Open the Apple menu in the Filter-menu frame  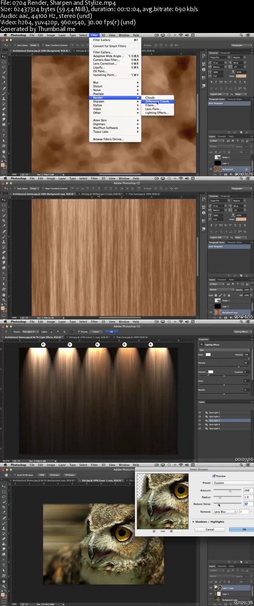pos(6,35)
